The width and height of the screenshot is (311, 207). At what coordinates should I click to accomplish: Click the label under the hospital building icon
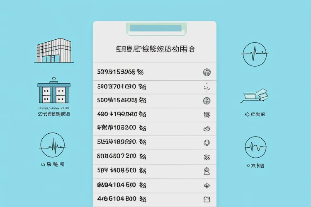[x=54, y=113]
